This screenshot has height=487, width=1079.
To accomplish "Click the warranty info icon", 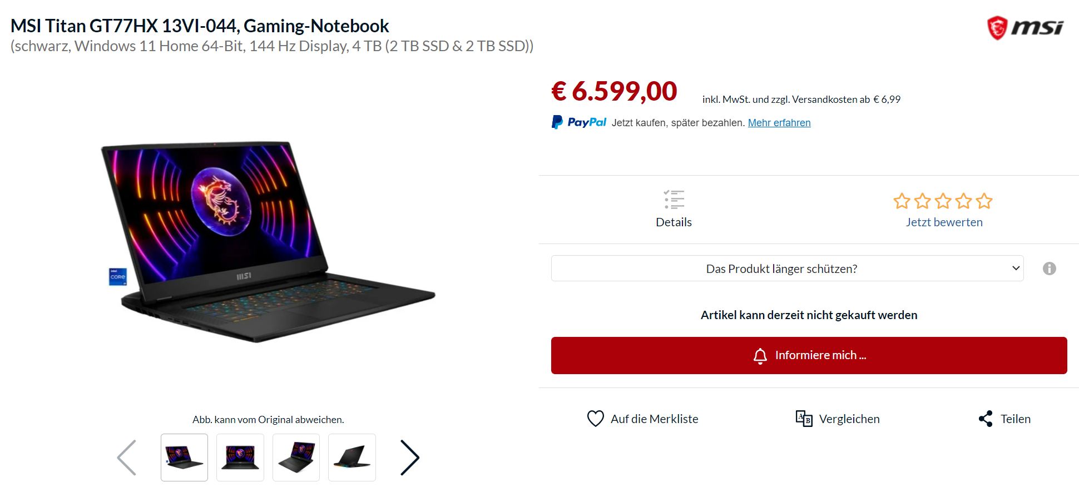I will point(1049,269).
